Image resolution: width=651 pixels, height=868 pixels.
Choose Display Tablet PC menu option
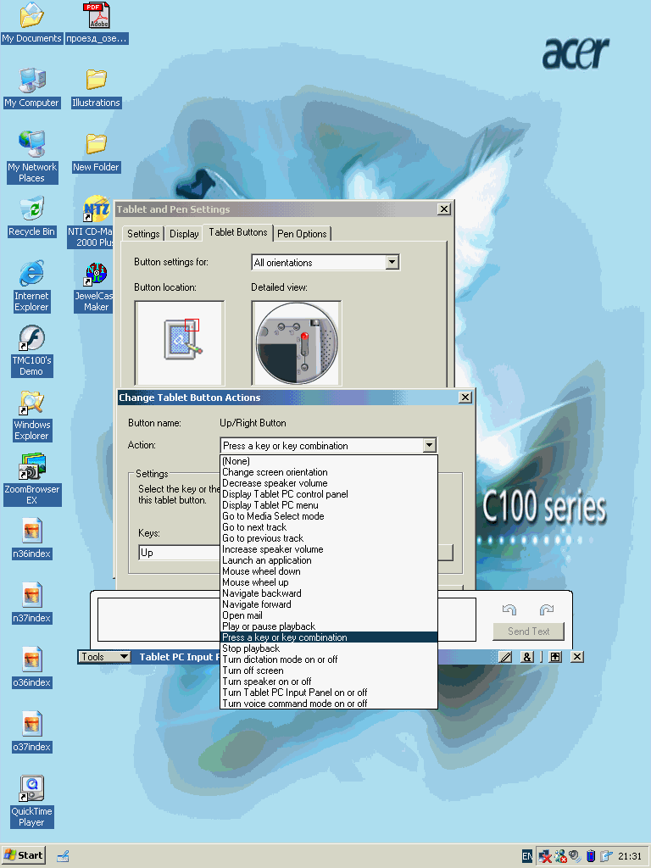coord(328,505)
